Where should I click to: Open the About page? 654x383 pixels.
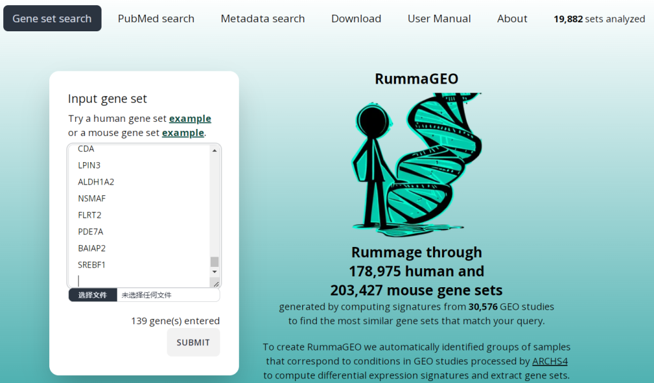512,19
